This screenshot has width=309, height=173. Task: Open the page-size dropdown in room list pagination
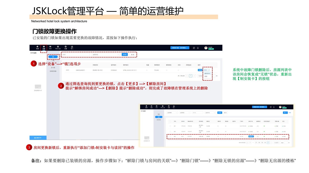277,143
